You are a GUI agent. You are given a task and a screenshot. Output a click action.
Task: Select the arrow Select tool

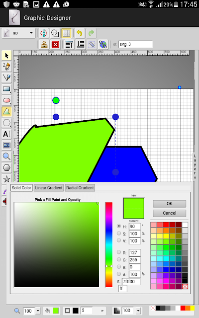6,55
